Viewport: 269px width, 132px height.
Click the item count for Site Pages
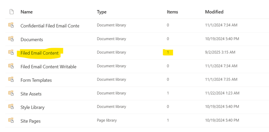(168, 120)
